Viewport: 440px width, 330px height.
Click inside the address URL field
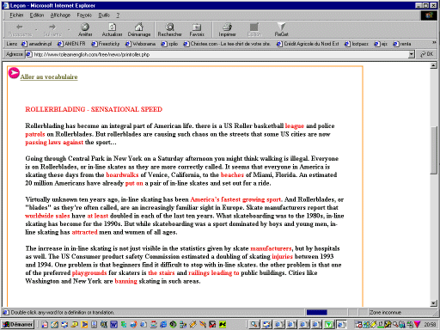coord(221,54)
